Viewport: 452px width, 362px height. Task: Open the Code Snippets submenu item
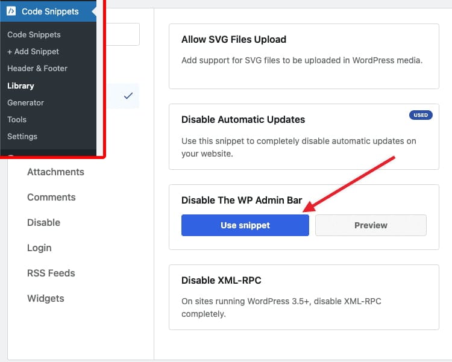point(34,35)
